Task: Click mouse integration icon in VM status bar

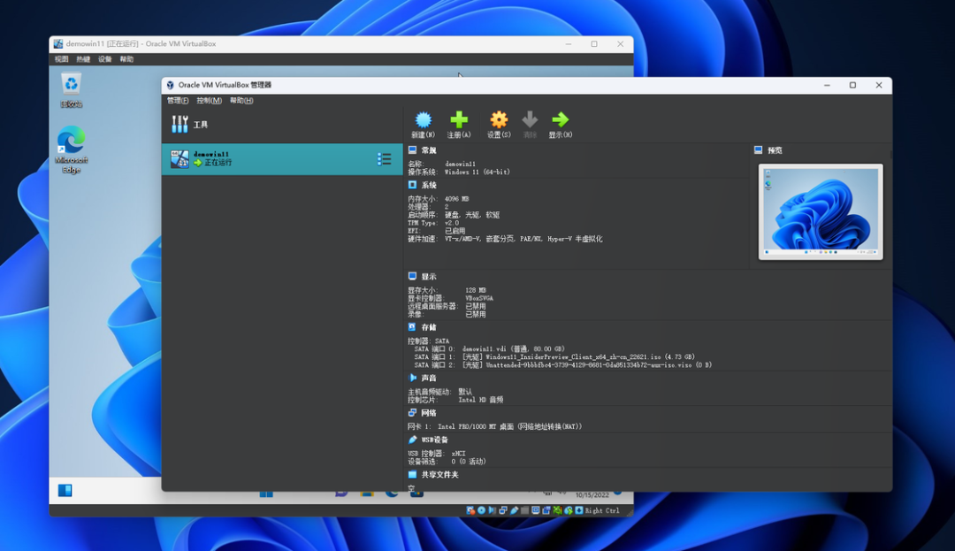Action: pos(569,510)
